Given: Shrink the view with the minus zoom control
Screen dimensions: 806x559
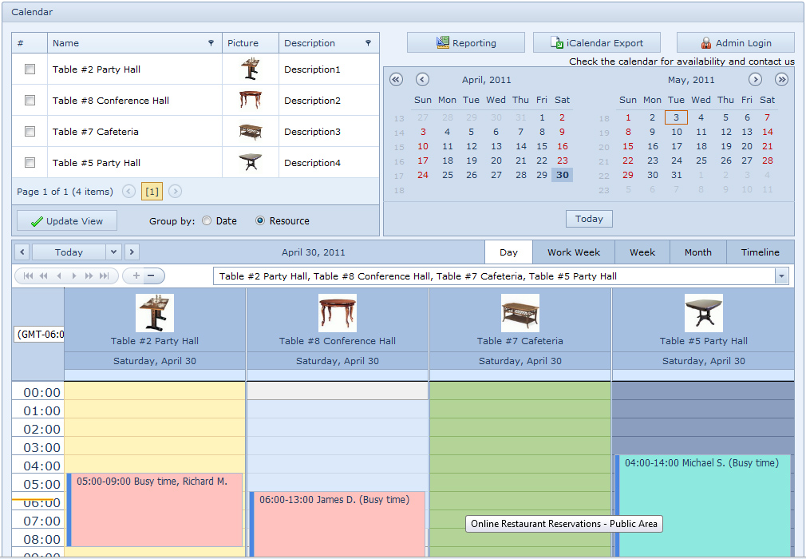Looking at the screenshot, I should pos(152,276).
